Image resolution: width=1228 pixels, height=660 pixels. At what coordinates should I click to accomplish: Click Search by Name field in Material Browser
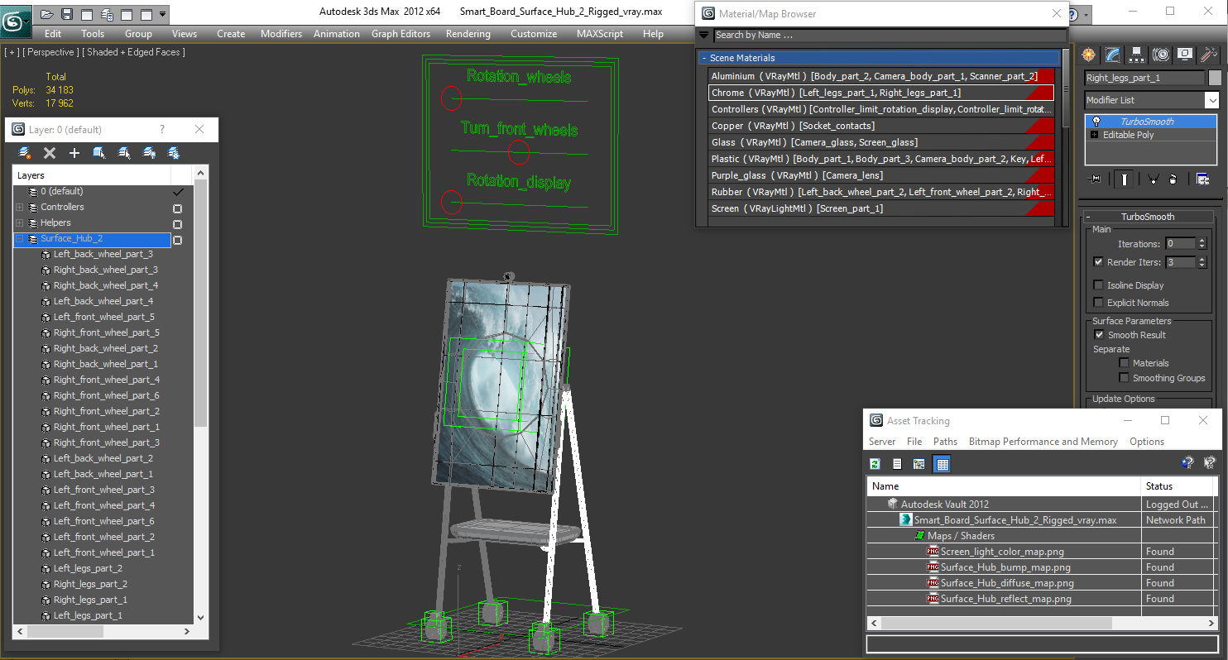click(890, 35)
